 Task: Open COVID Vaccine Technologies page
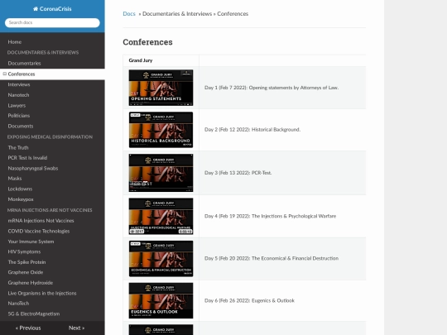pos(39,231)
